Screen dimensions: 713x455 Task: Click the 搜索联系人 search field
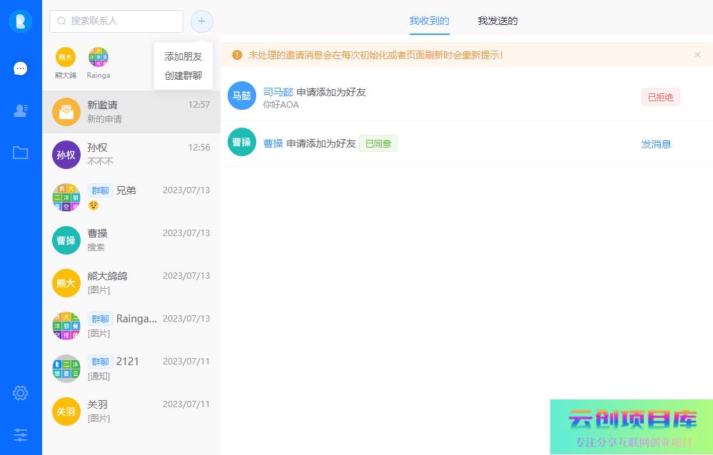[116, 21]
